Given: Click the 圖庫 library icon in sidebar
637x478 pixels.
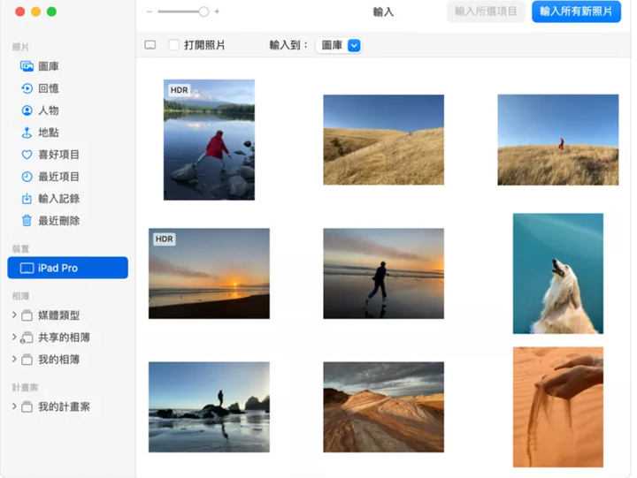Looking at the screenshot, I should tap(27, 66).
